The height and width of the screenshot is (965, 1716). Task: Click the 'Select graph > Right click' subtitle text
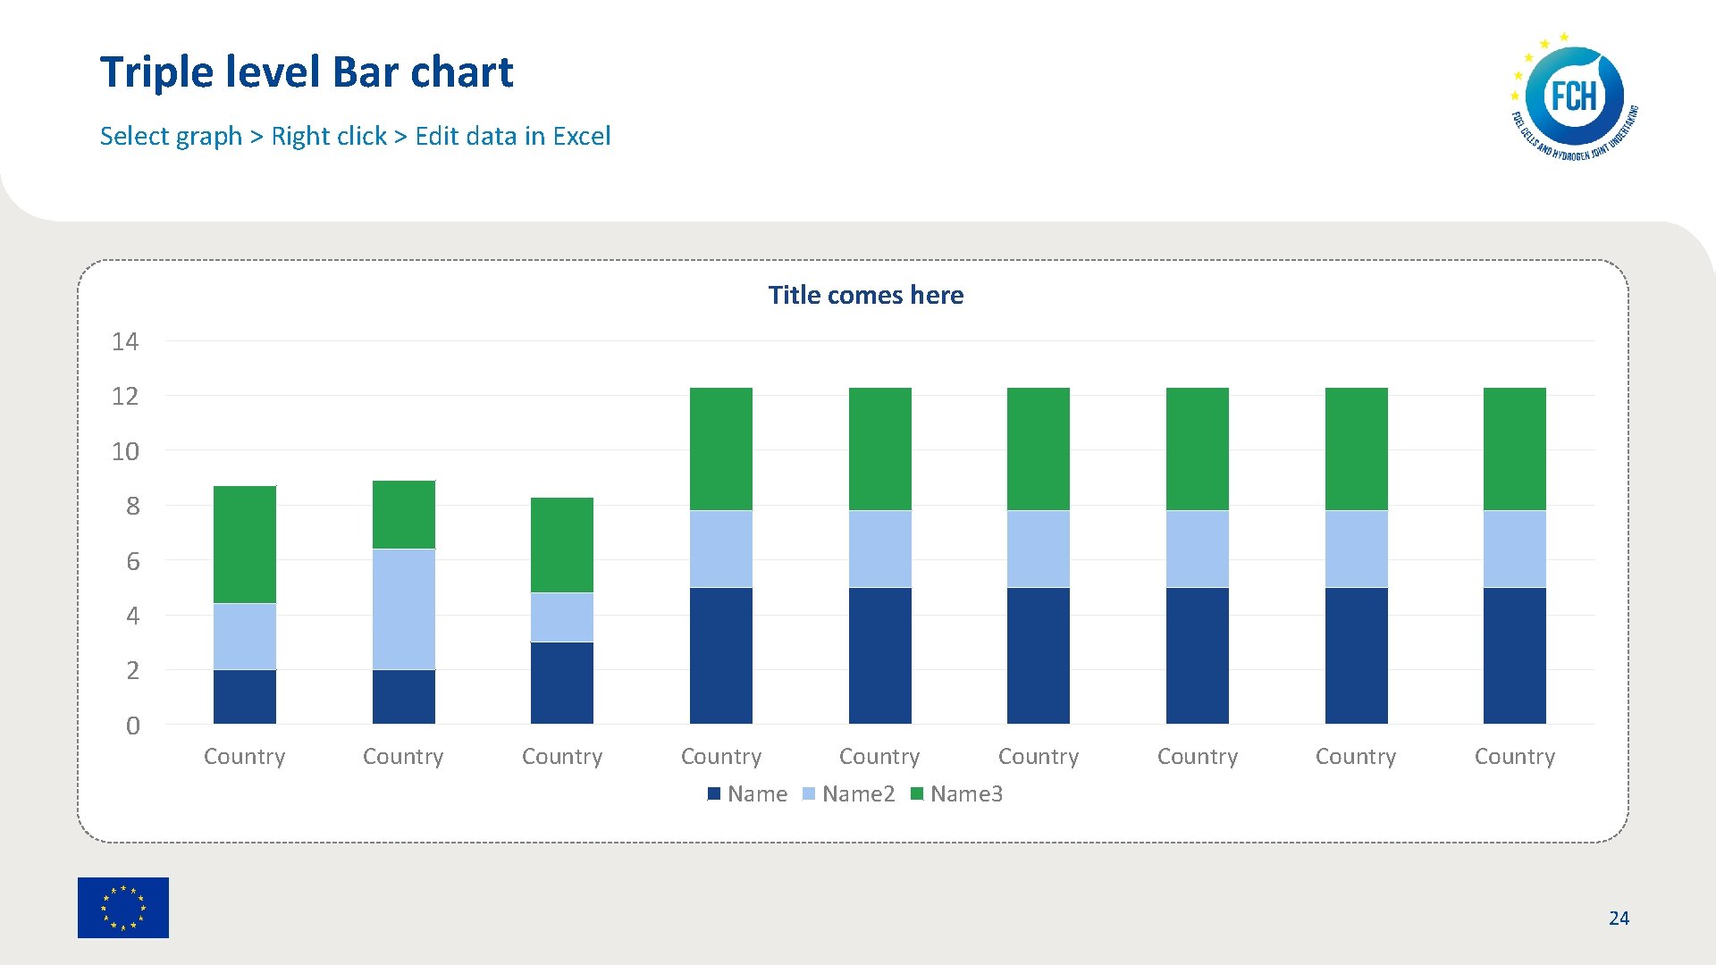[x=355, y=136]
